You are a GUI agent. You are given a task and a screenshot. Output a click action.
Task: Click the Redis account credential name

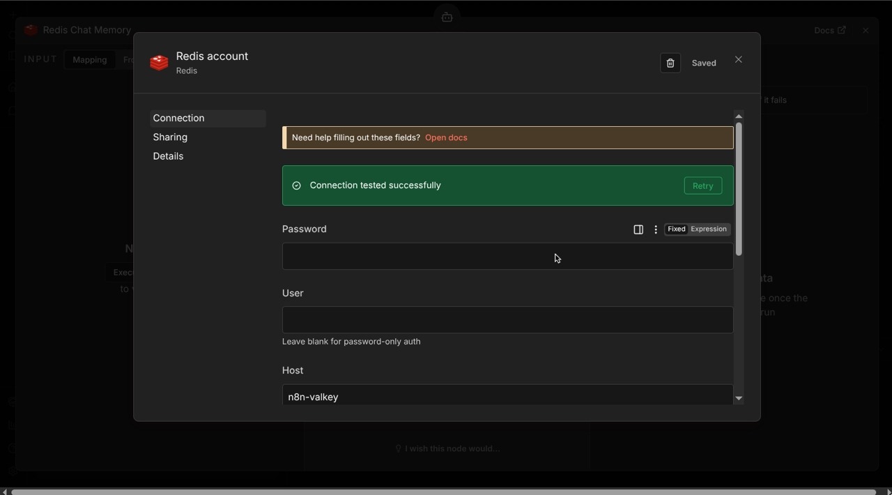[x=212, y=56]
